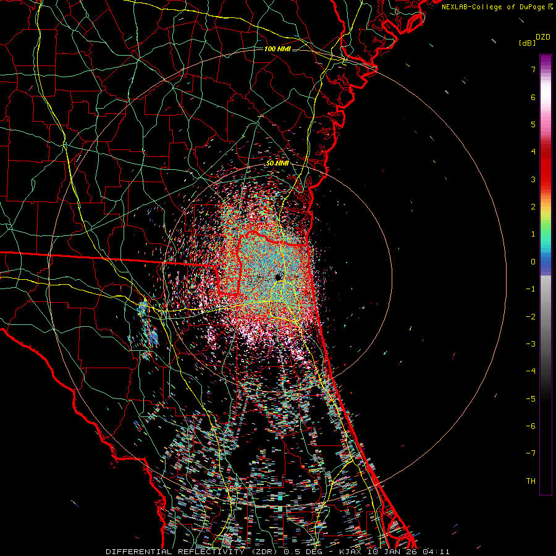Click the 6 value on color scale
Screen dimensions: 556x556
533,97
